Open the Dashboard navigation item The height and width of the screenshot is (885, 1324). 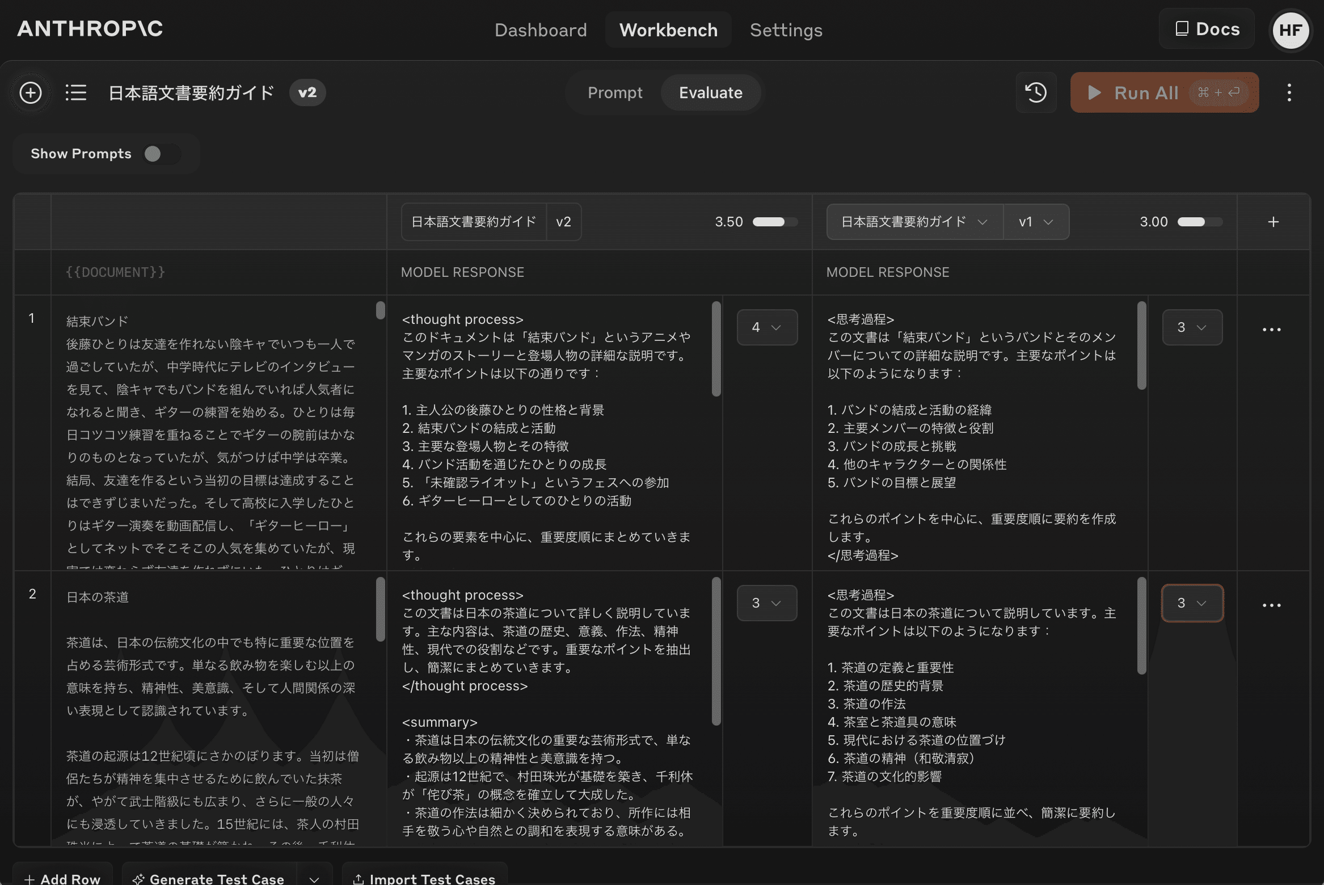pyautogui.click(x=540, y=29)
